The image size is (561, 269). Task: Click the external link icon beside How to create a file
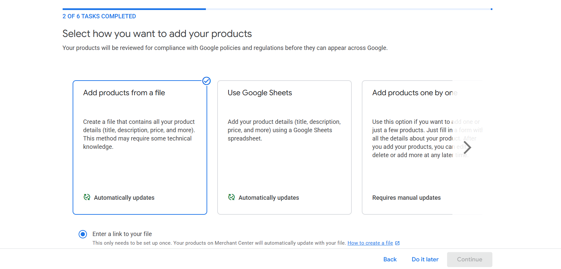[397, 243]
